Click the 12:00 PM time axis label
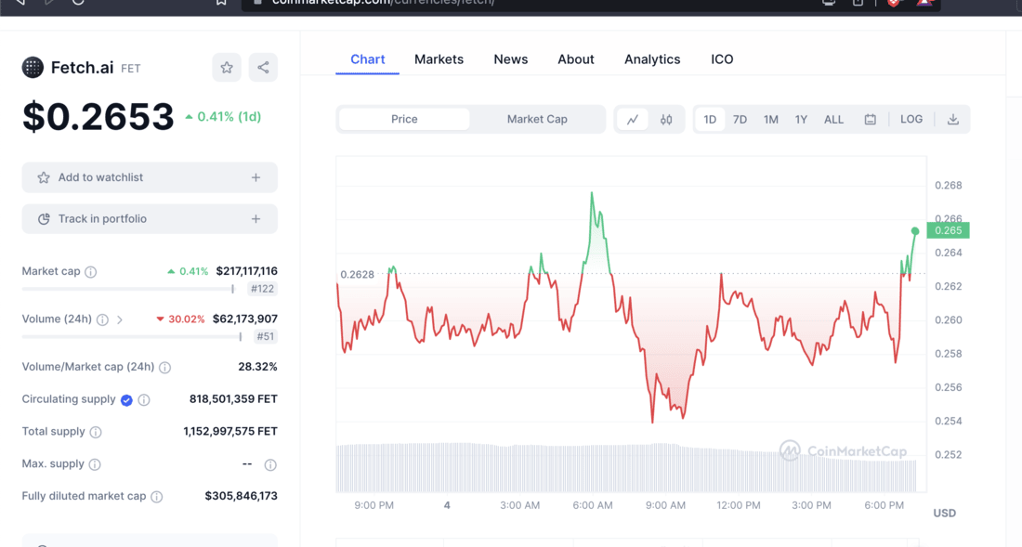Viewport: 1022px width, 547px height. click(x=739, y=505)
